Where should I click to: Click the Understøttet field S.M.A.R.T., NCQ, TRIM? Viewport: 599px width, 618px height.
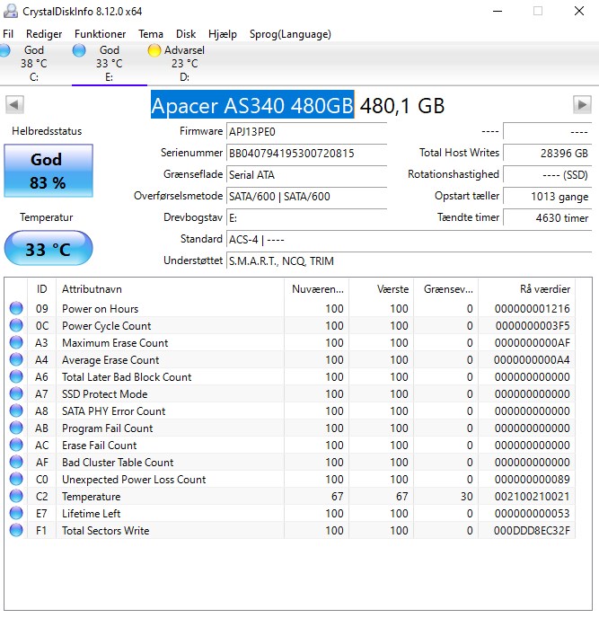(x=409, y=260)
